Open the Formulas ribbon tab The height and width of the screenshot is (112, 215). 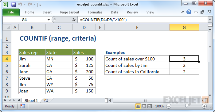pyautogui.click(x=95, y=12)
